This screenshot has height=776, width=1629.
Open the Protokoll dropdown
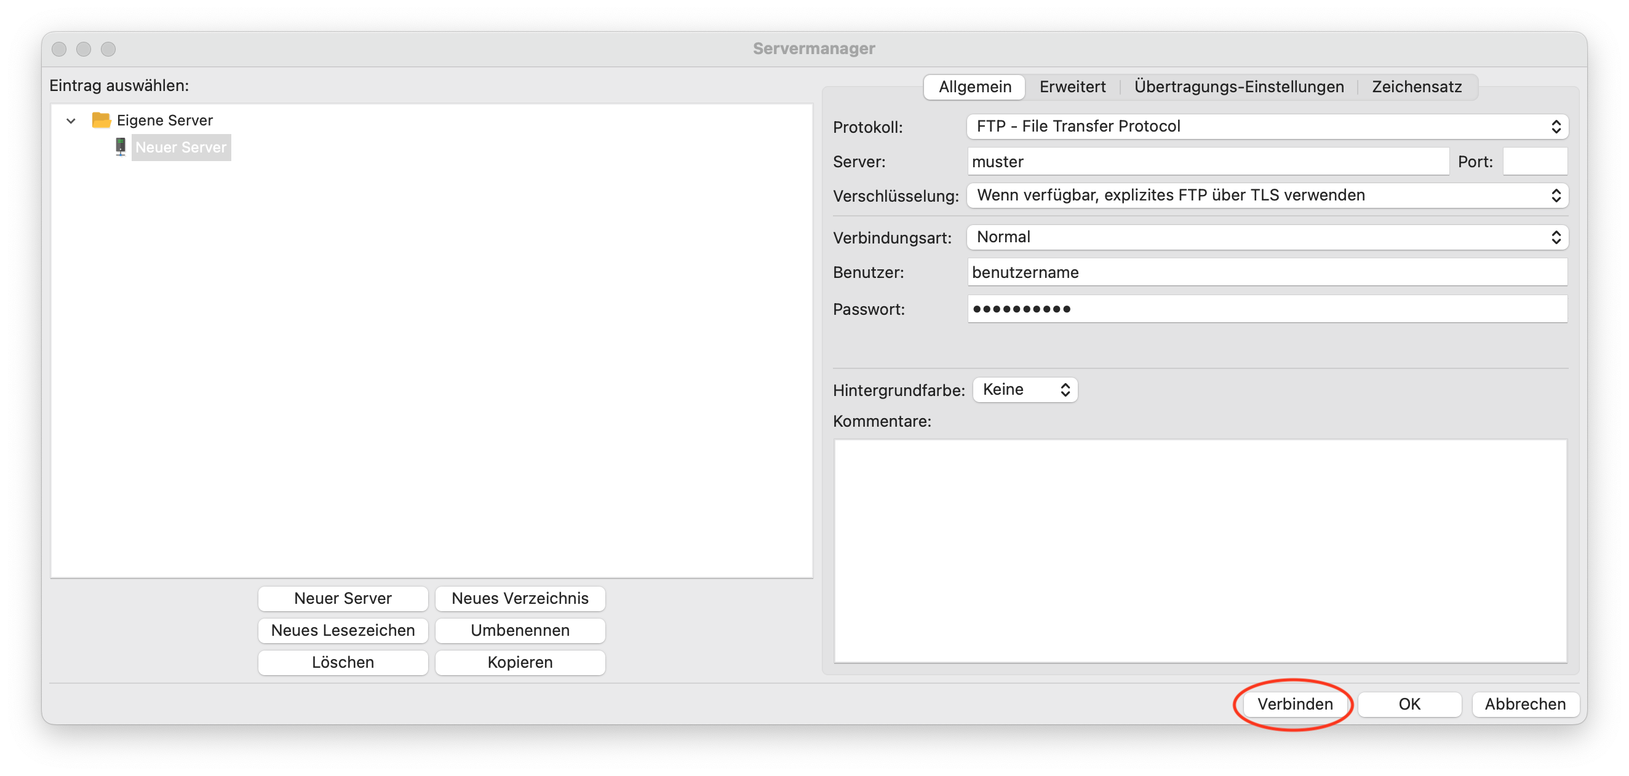coord(1267,127)
